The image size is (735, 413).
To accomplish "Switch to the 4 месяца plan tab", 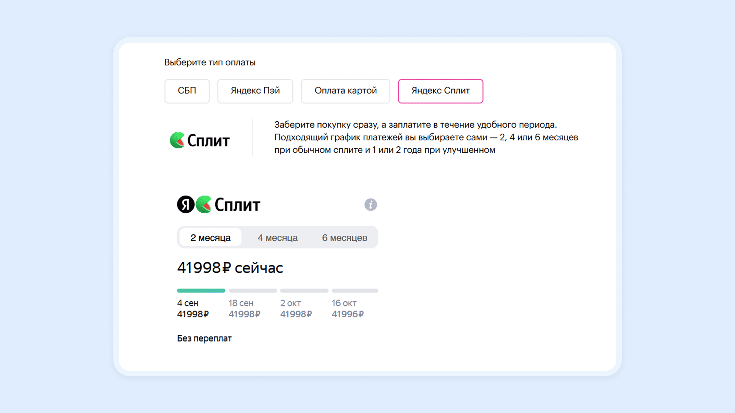I will click(x=277, y=237).
